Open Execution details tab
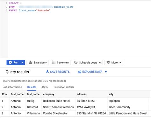Image resolution: width=151 pixels, height=118 pixels. pos(64,87)
